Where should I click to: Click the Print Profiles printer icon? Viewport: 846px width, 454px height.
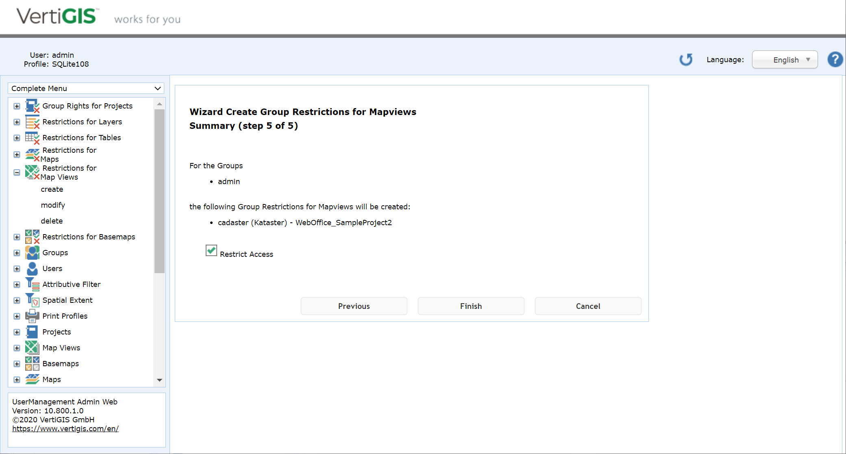[33, 316]
